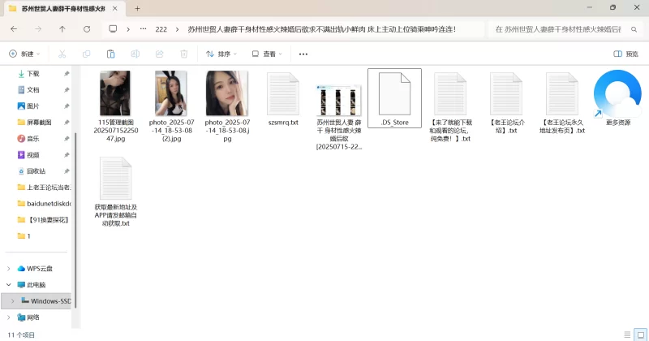The width and height of the screenshot is (649, 341).
Task: Open 屏幕截图 folder in sidebar
Action: (x=39, y=123)
